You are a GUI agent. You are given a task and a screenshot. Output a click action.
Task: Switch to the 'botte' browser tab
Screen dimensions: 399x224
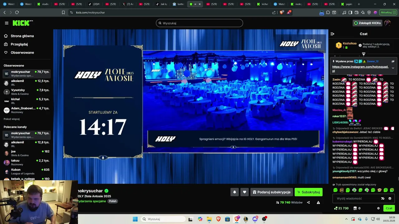coord(179,4)
